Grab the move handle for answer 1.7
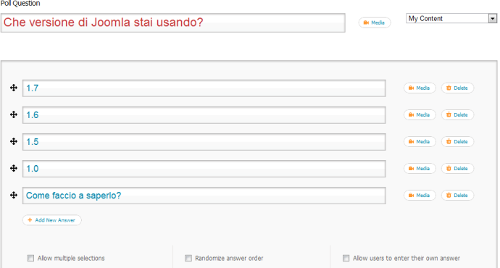This screenshot has width=500, height=268. [14, 88]
